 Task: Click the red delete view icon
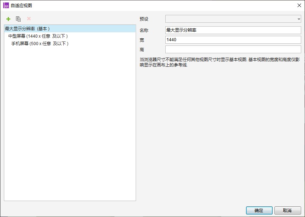tap(29, 19)
